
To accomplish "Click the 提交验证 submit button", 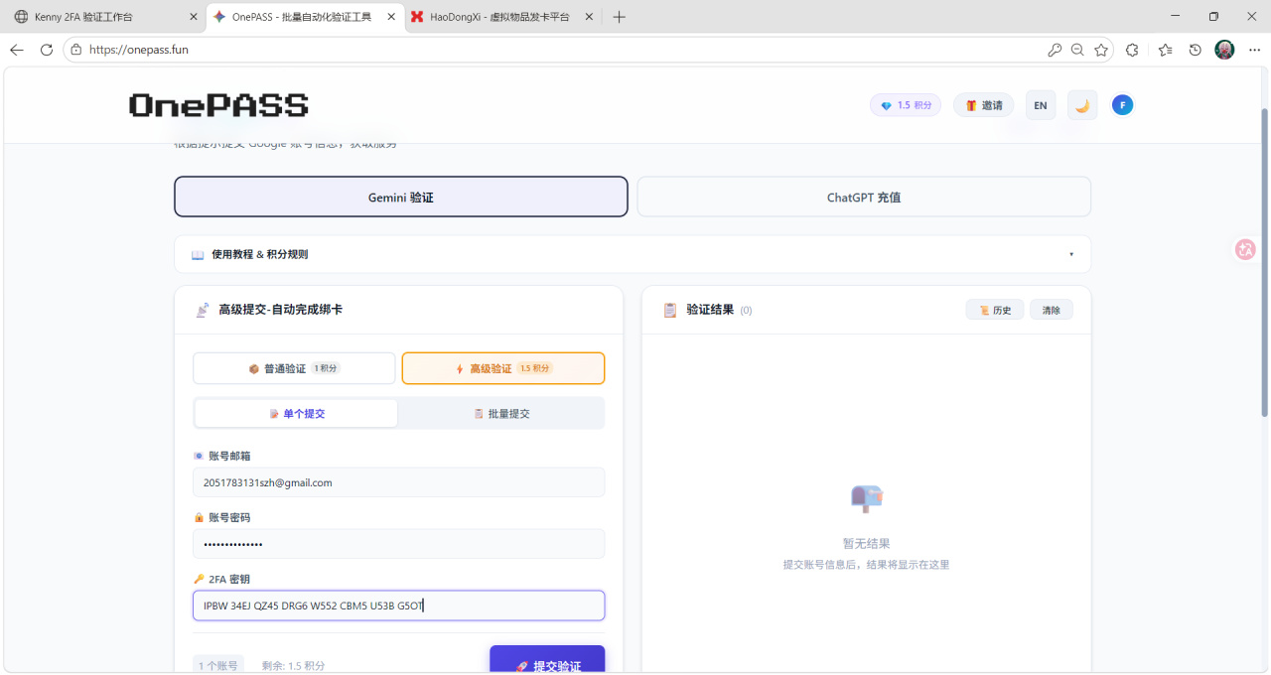I will (x=547, y=660).
